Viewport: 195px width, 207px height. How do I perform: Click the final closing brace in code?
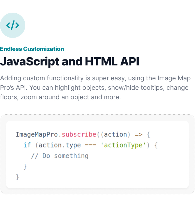17,177
